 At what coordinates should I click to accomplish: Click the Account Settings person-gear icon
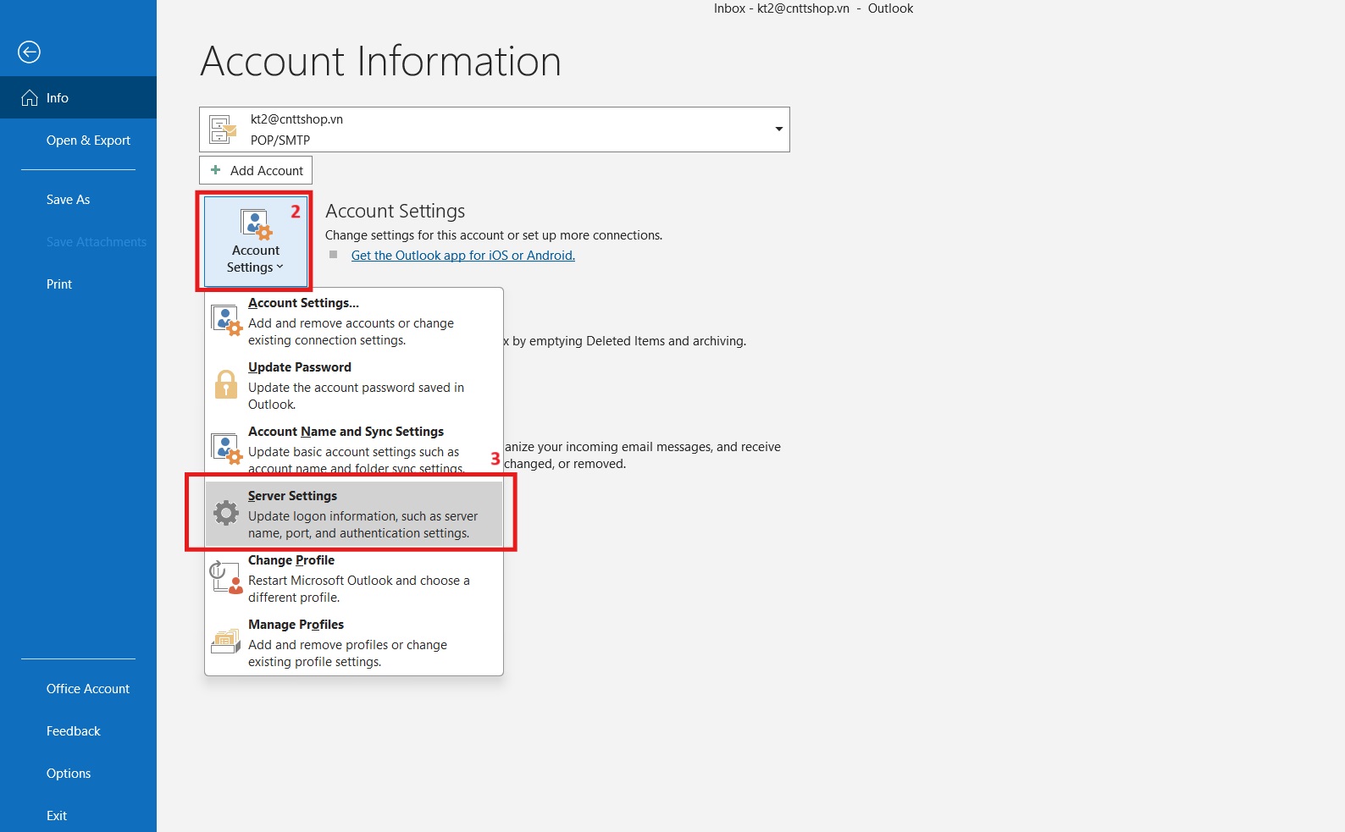click(x=256, y=224)
